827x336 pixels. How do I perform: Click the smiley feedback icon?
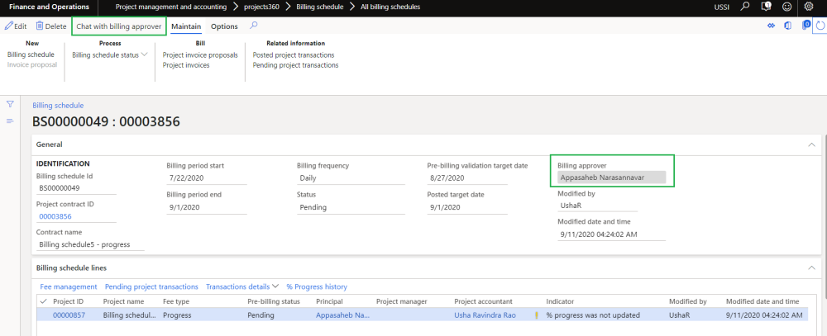coord(787,7)
